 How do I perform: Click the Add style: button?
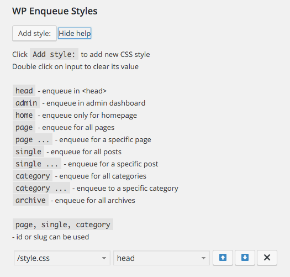34,33
